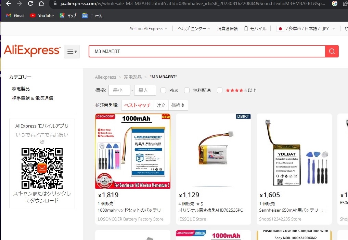This screenshot has width=348, height=240.
Task: Click the ¥1,605 price
Action: (270, 195)
